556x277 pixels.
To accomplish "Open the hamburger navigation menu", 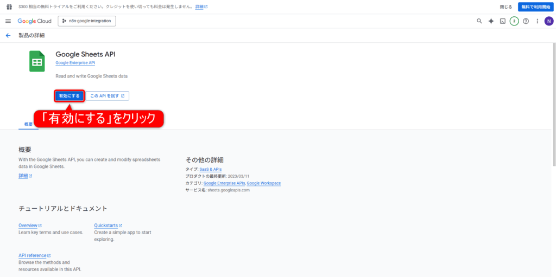I will pyautogui.click(x=8, y=21).
